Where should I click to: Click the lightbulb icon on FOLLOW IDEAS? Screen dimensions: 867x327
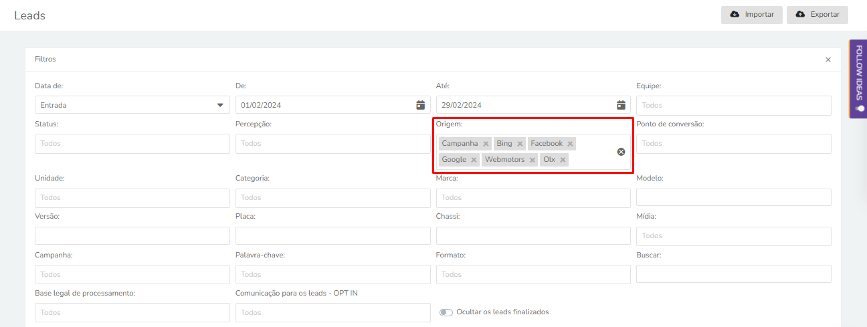(859, 108)
